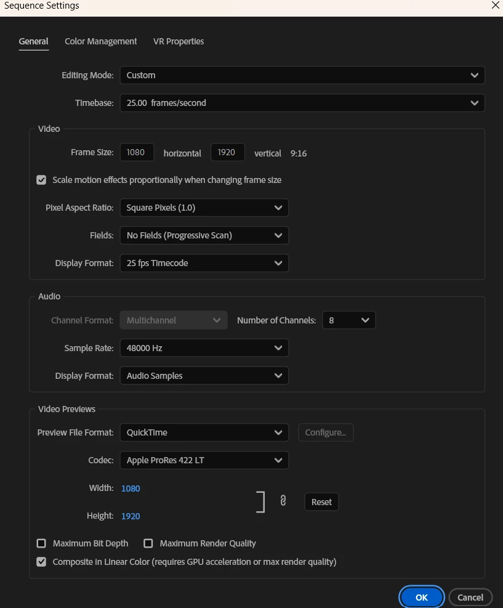Screen dimensions: 503x608
Task: Expand the Timebase frames/second dropdown
Action: (302, 103)
